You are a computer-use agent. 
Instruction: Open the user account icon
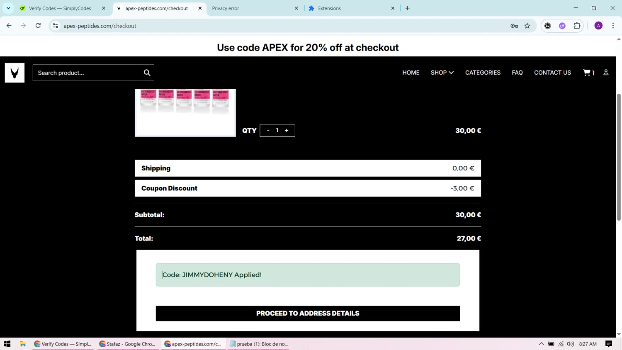pos(606,73)
